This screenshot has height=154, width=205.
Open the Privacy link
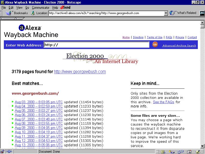point(180,37)
